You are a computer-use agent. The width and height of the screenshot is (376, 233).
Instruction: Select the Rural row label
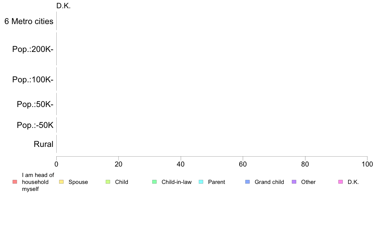coord(43,144)
